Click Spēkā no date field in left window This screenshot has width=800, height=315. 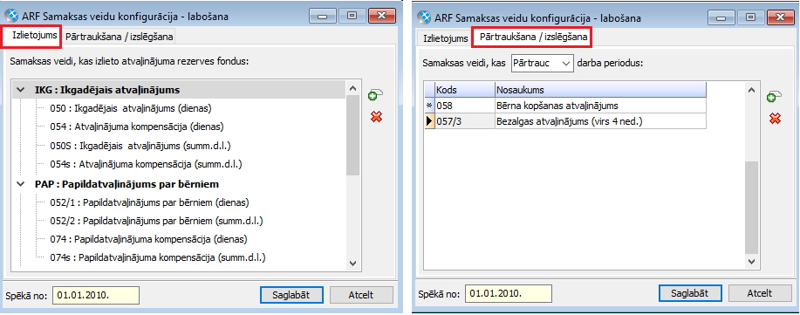(96, 295)
